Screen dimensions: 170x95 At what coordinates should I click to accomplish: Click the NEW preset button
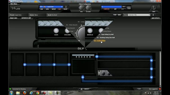pyautogui.click(x=42, y=9)
